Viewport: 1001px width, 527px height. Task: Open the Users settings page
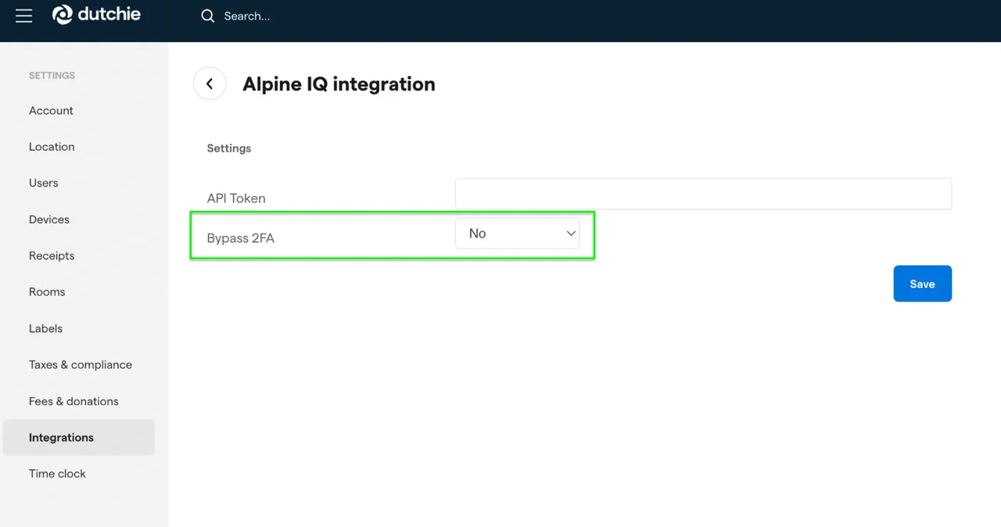click(x=43, y=183)
